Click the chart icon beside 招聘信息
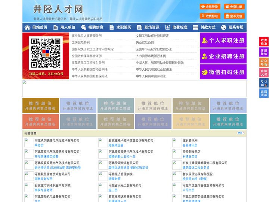 (84, 27)
